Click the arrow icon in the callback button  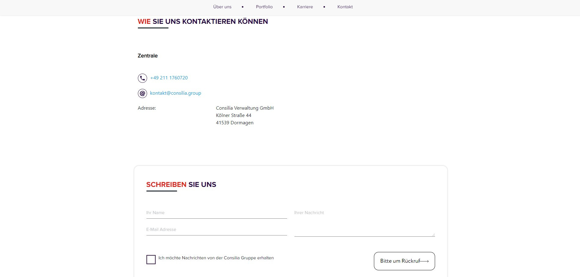tap(424, 261)
